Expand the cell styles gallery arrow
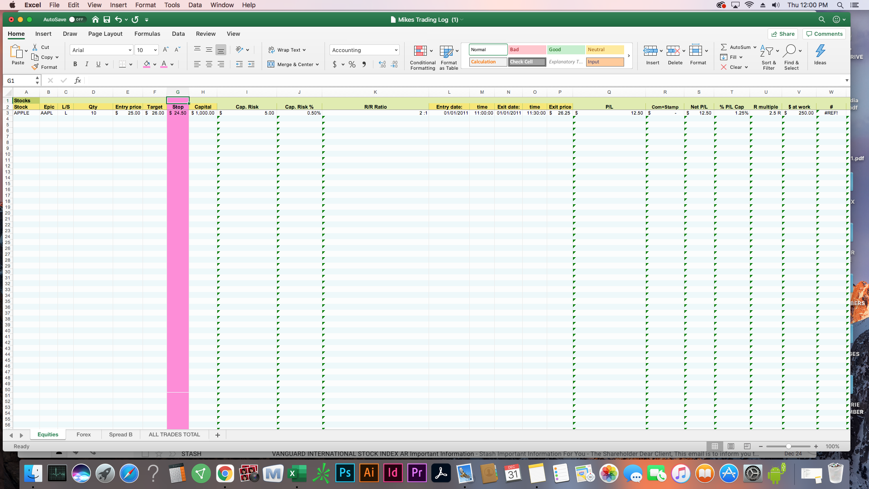Image resolution: width=869 pixels, height=489 pixels. click(629, 56)
